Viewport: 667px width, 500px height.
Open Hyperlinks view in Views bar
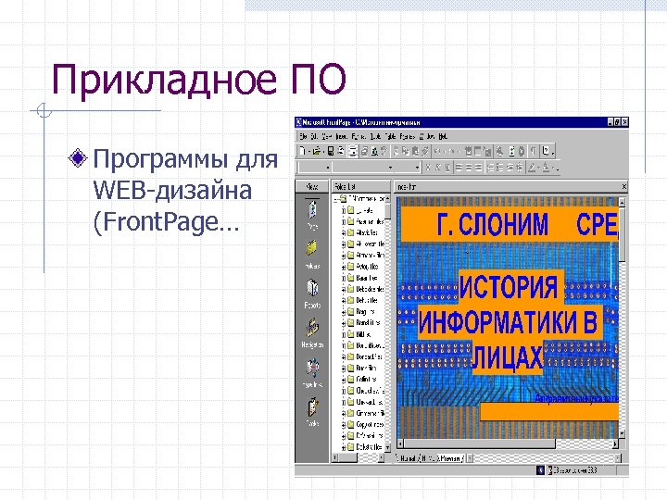(x=313, y=372)
